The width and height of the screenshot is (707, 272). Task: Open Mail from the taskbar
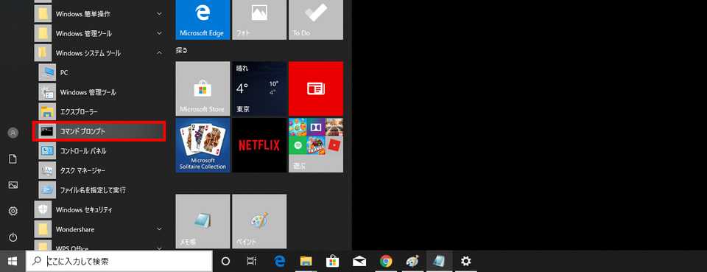(359, 261)
